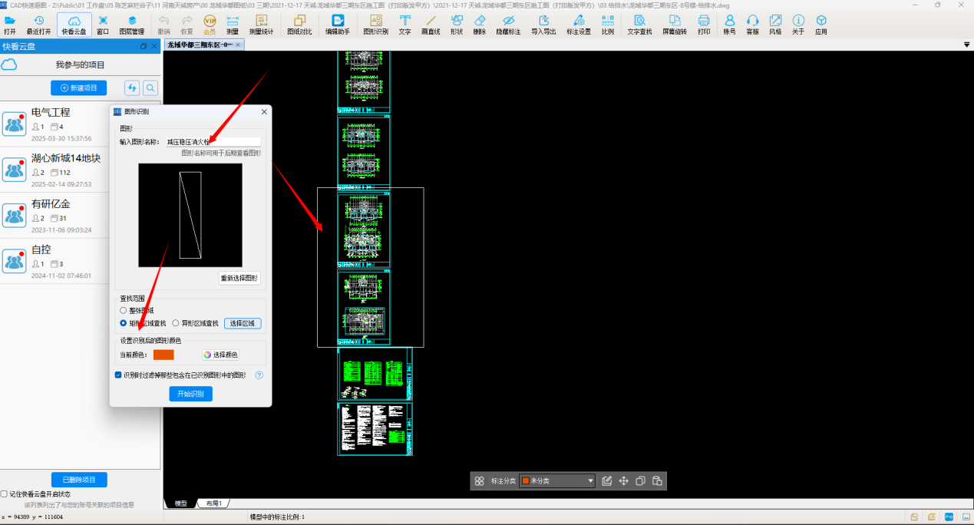Select 整张图纸 radio option
Image resolution: width=974 pixels, height=525 pixels.
[124, 310]
